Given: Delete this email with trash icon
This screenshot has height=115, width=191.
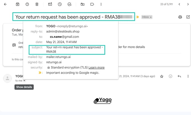Looking at the screenshot, I should coord(37,4).
